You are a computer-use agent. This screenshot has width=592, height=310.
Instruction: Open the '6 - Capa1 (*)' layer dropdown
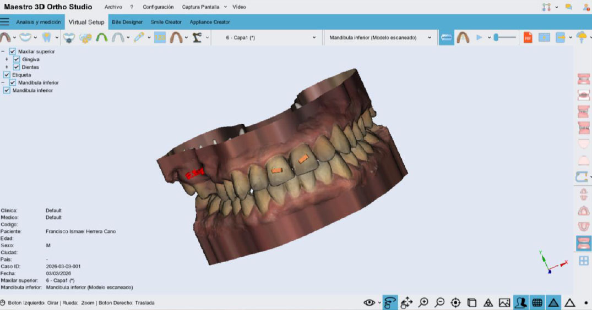268,38
